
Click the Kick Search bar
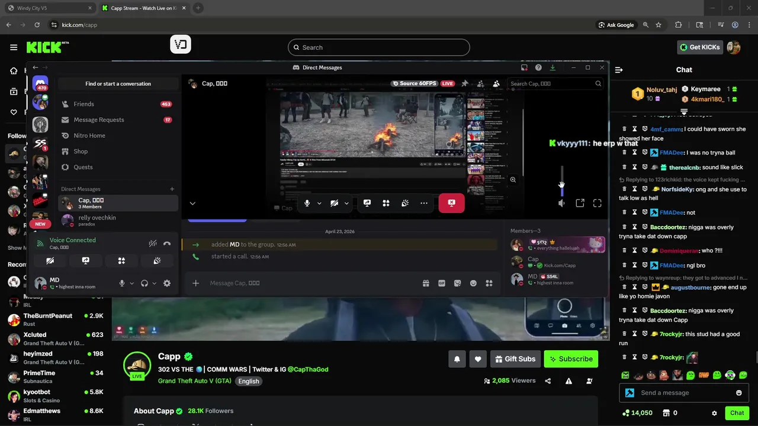point(379,47)
